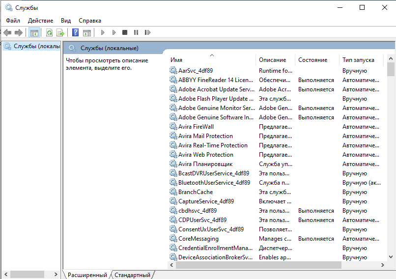Select CredentialEnrollmentManager service row
The width and height of the screenshot is (396, 279).
click(x=275, y=248)
